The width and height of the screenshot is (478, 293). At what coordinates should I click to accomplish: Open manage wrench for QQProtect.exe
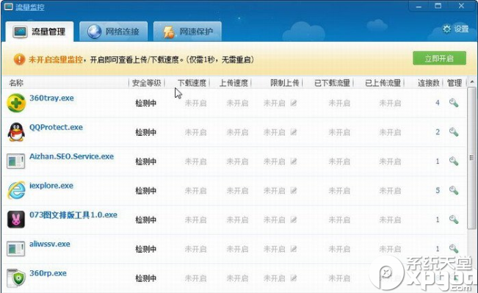click(x=454, y=132)
